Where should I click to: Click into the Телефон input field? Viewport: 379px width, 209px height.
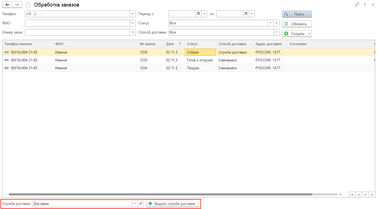pos(77,14)
